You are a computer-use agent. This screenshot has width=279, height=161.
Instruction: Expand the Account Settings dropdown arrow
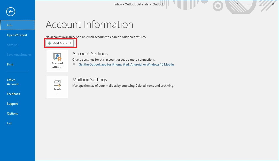[63, 67]
